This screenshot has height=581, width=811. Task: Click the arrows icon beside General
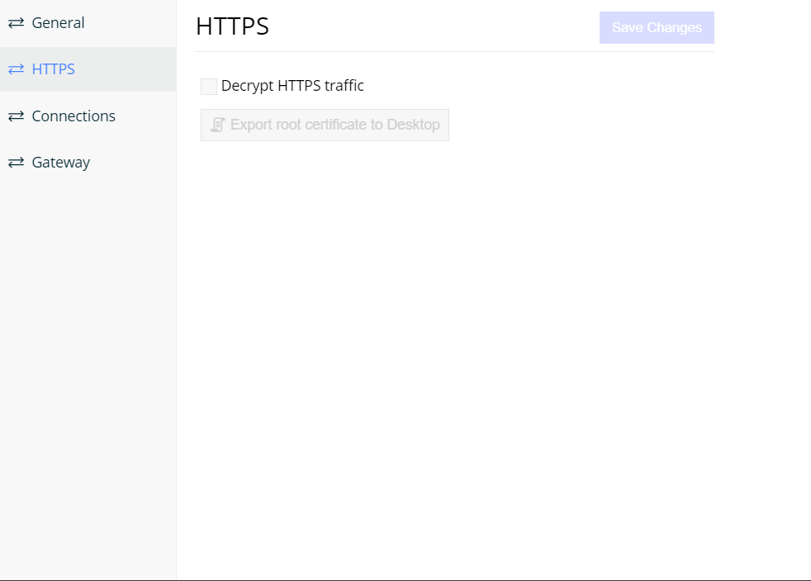[x=16, y=23]
